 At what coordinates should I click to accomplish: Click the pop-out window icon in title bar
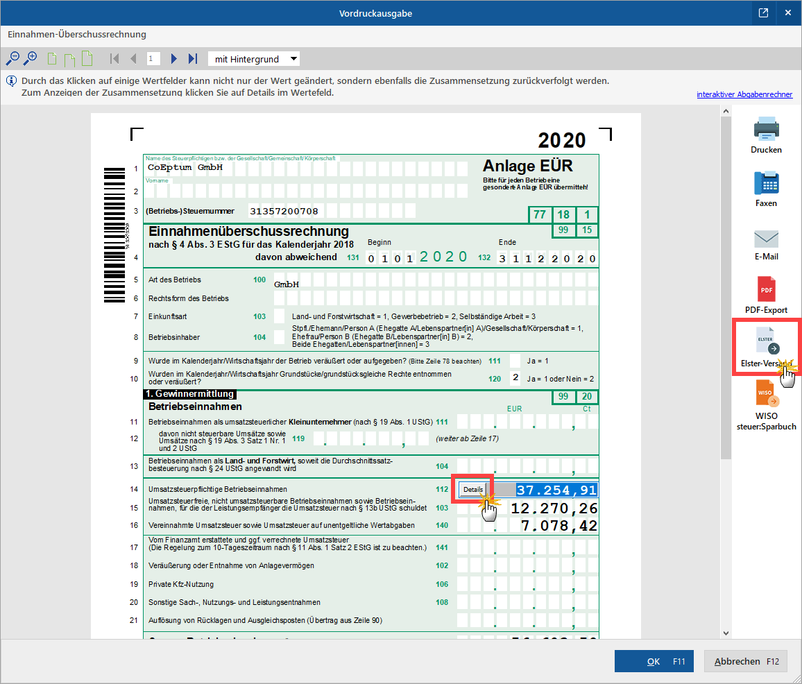pyautogui.click(x=763, y=12)
